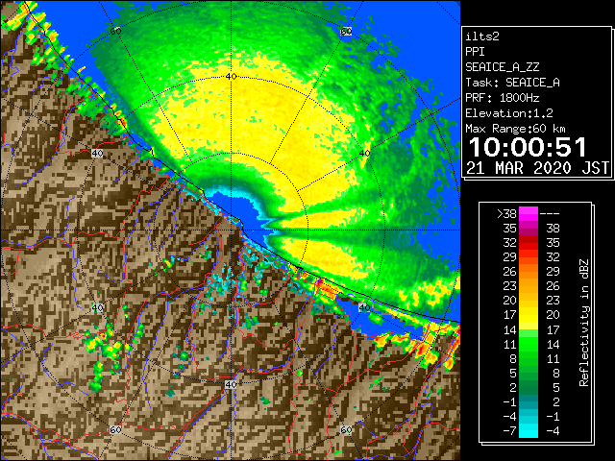Click the 'PRF: 1800Hz' value
Viewport: 615px width, 461px height.
503,98
